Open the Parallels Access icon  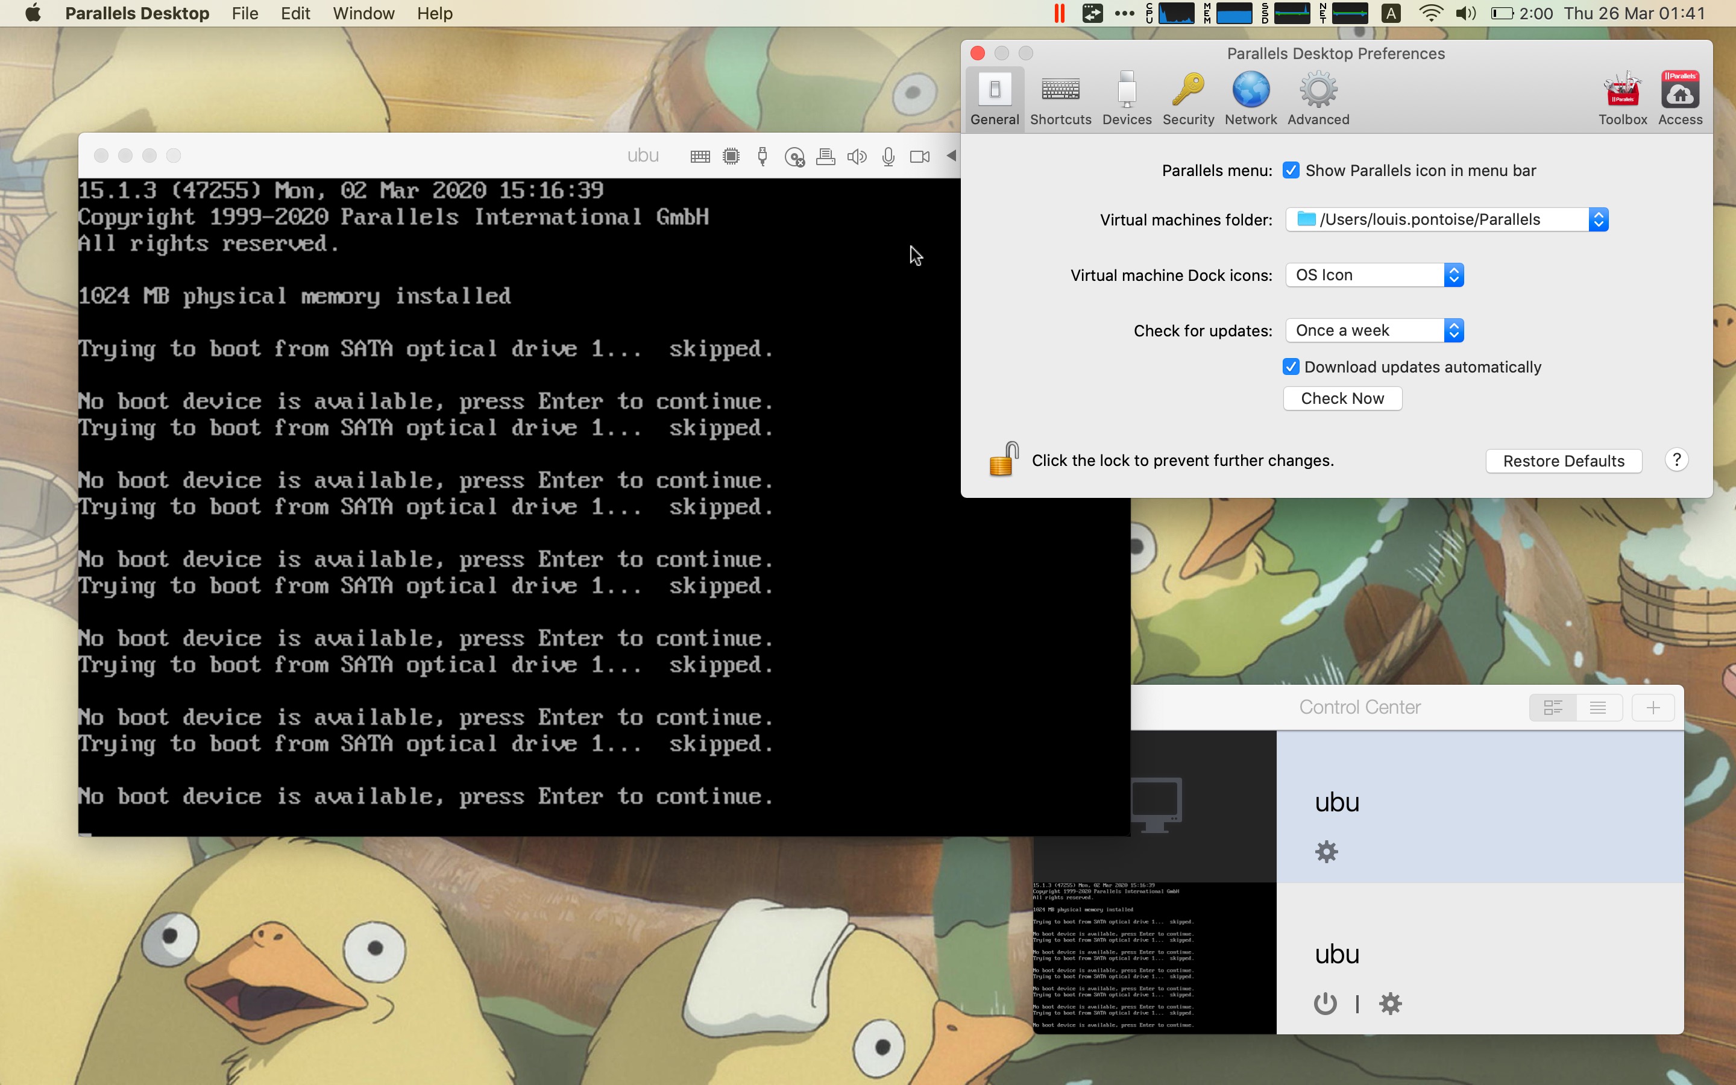click(1680, 99)
